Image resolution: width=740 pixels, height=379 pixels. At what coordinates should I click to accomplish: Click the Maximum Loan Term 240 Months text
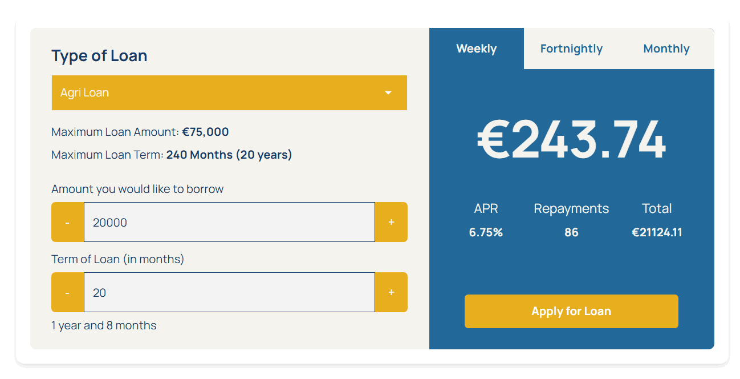(171, 155)
